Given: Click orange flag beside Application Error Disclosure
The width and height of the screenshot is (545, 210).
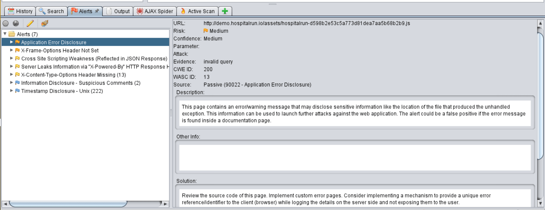Looking at the screenshot, I should [17, 42].
